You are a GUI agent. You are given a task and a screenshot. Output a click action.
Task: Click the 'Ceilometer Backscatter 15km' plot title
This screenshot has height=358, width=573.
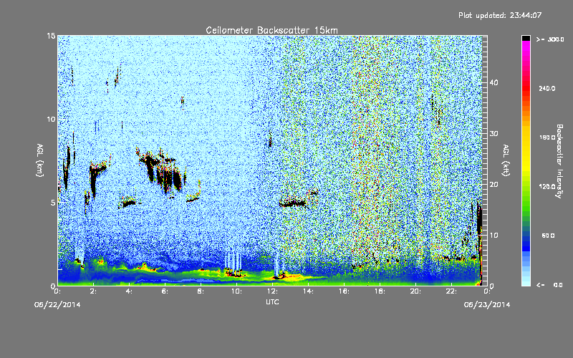tap(271, 30)
